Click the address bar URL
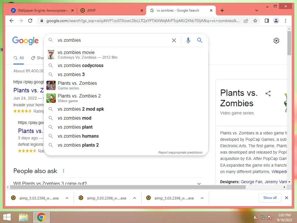 [143, 21]
